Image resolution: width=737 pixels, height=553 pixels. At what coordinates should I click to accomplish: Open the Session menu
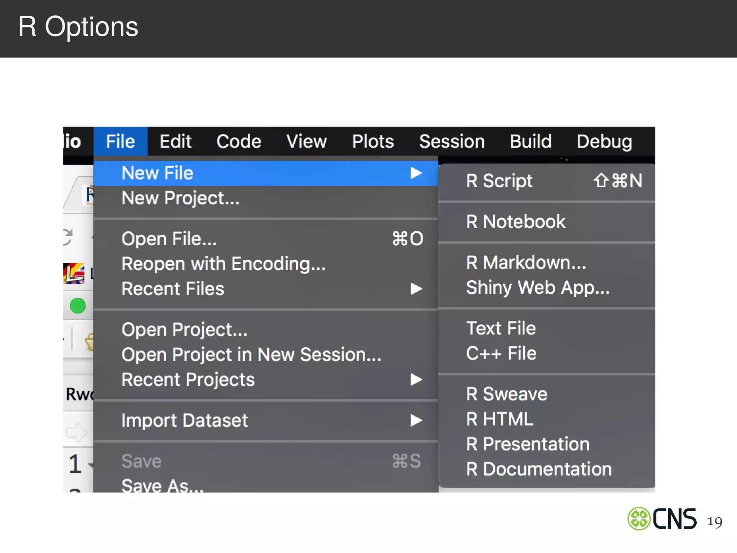coord(452,141)
